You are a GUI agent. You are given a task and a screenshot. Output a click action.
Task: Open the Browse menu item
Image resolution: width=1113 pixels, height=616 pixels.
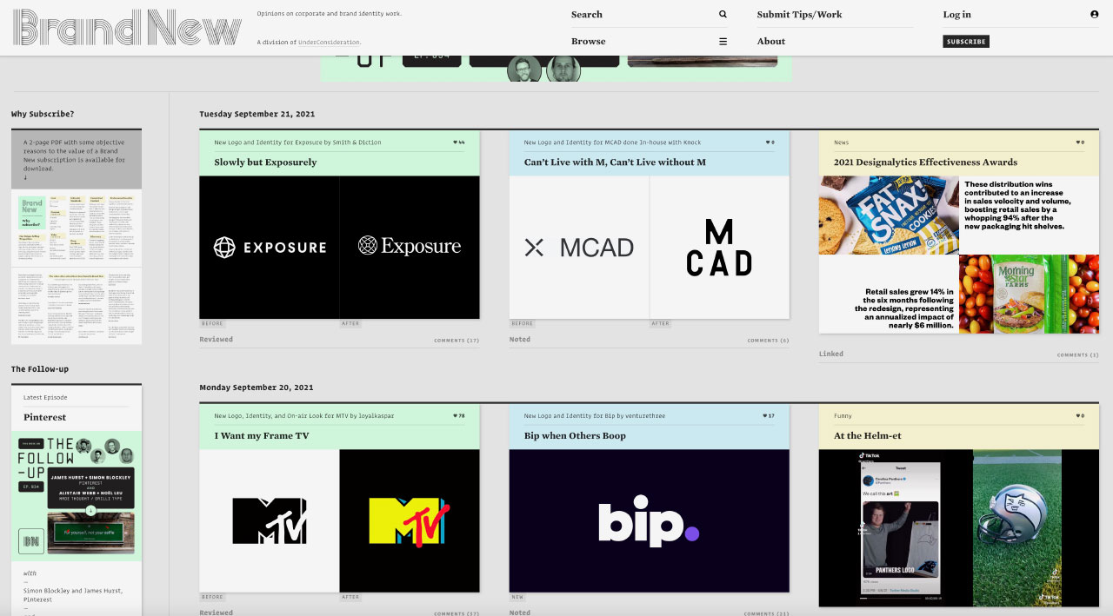(x=589, y=42)
